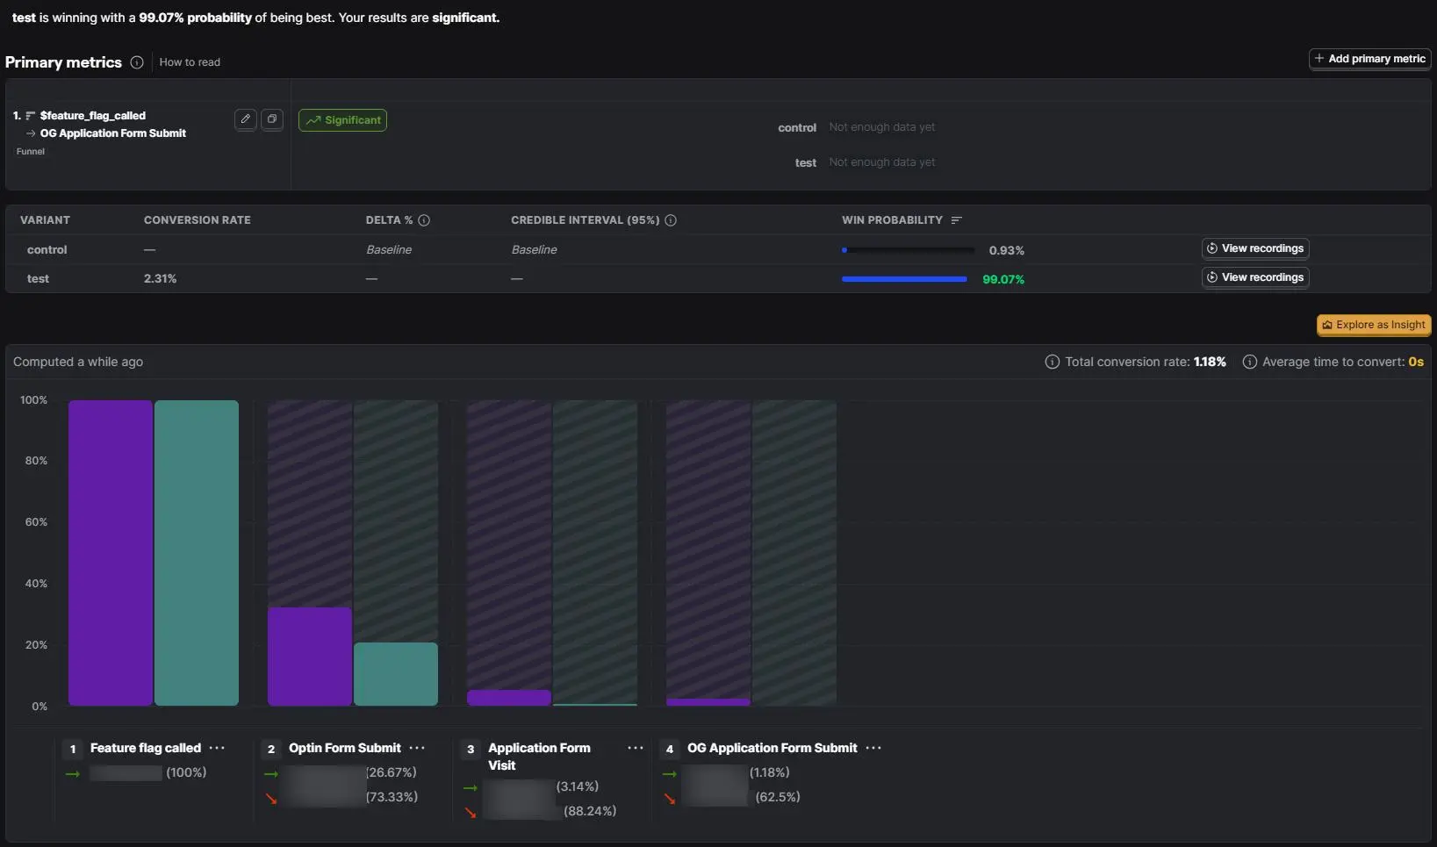Open the Feature flag called step menu
This screenshot has height=847, width=1437.
tap(217, 748)
